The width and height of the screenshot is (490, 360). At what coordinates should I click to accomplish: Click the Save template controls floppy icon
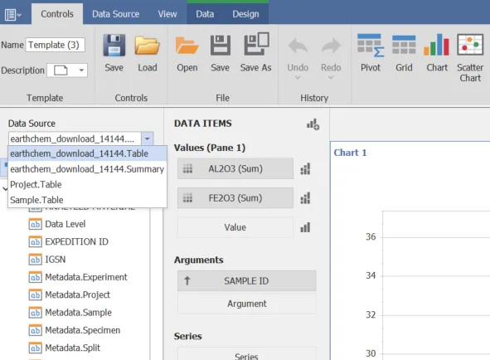pyautogui.click(x=114, y=46)
